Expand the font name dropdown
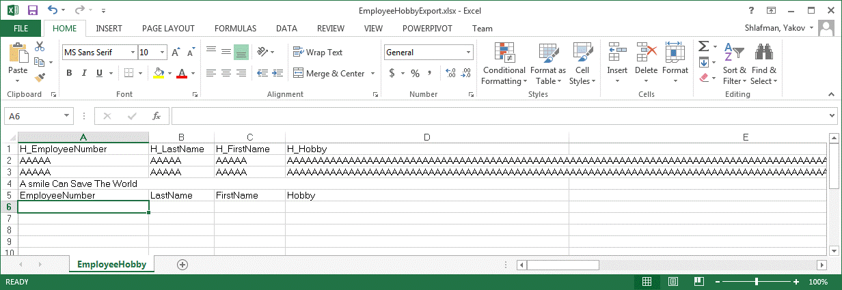Screen dimensions: 842x290 133,52
